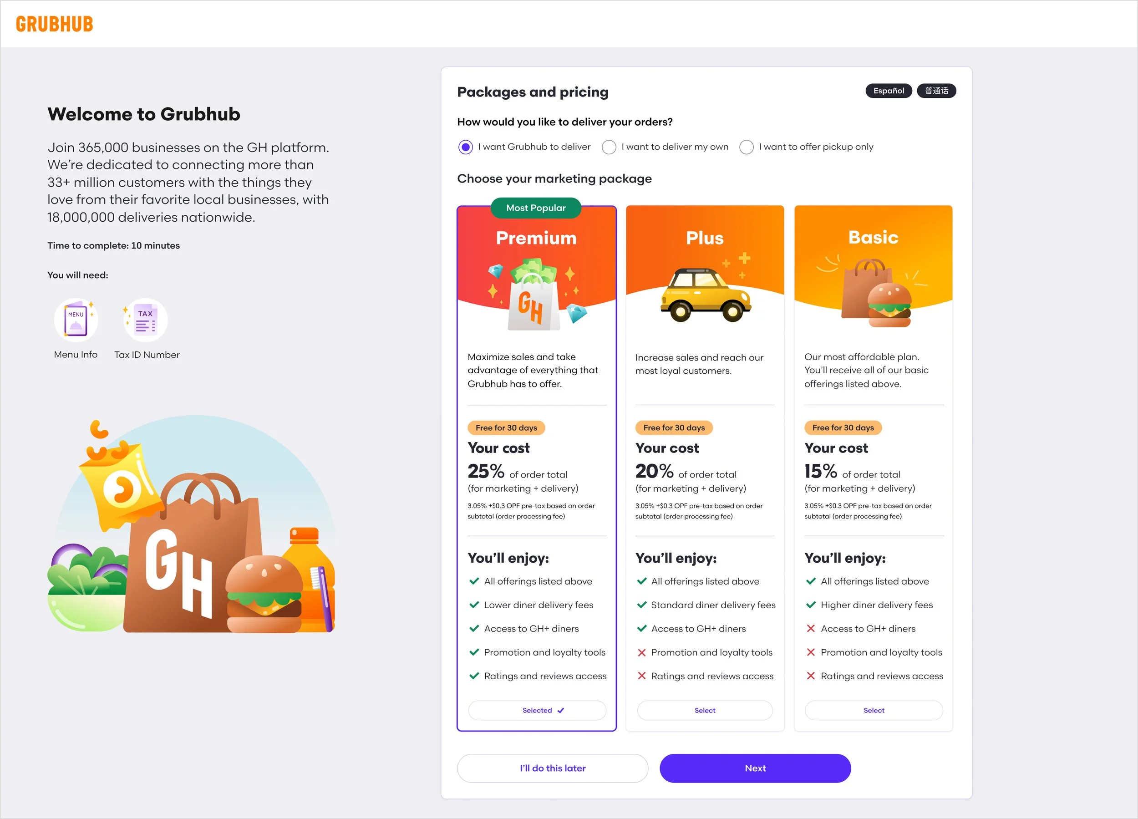Image resolution: width=1138 pixels, height=819 pixels.
Task: Select the Basic package
Action: 874,710
